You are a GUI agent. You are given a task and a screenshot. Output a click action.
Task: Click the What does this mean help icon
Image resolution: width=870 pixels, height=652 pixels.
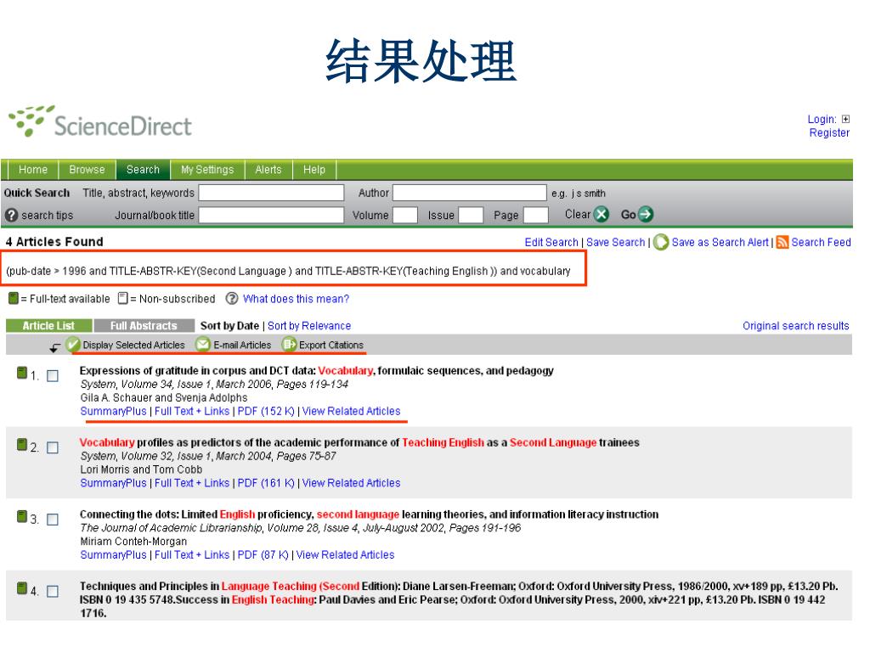coord(232,299)
